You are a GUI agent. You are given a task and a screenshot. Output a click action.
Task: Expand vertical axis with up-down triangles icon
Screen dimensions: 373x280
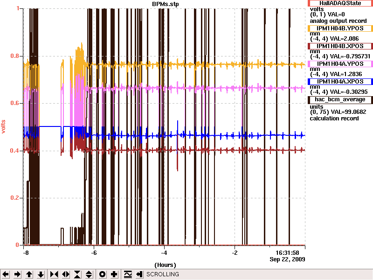click(x=89, y=274)
